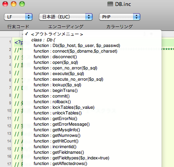
Task: Select function Db($p_host, $p_user, $p_passwd)
Action: (92, 45)
